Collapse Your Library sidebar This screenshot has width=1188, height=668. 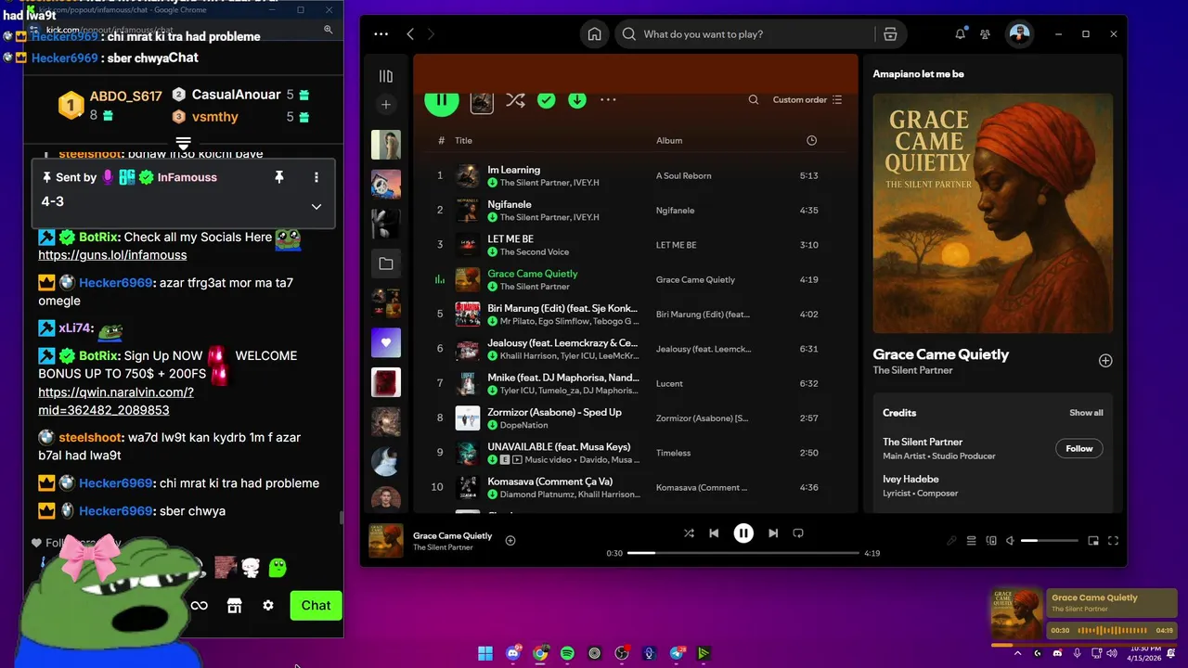[386, 76]
